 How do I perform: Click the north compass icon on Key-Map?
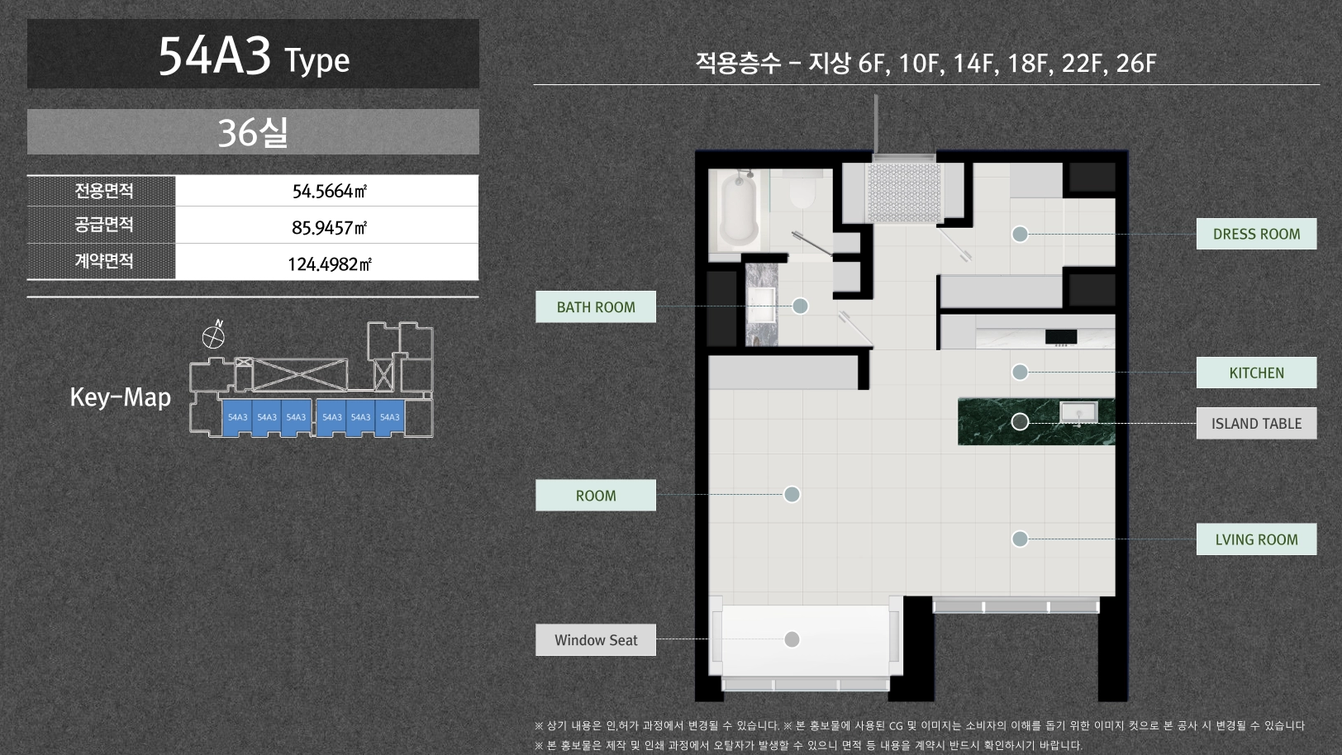click(x=213, y=335)
